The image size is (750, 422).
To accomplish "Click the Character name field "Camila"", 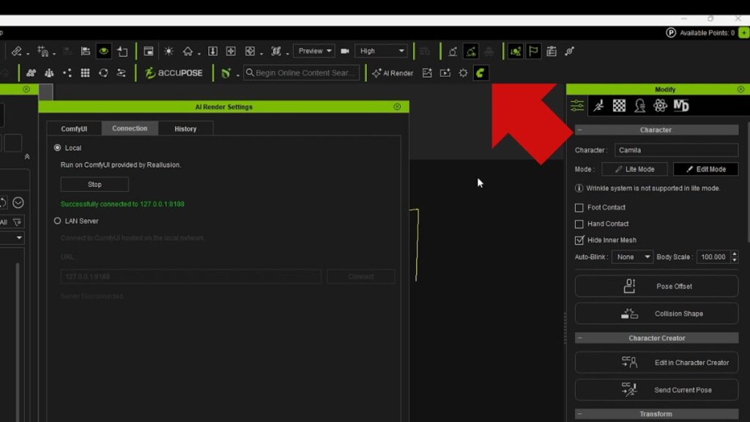I will (676, 150).
